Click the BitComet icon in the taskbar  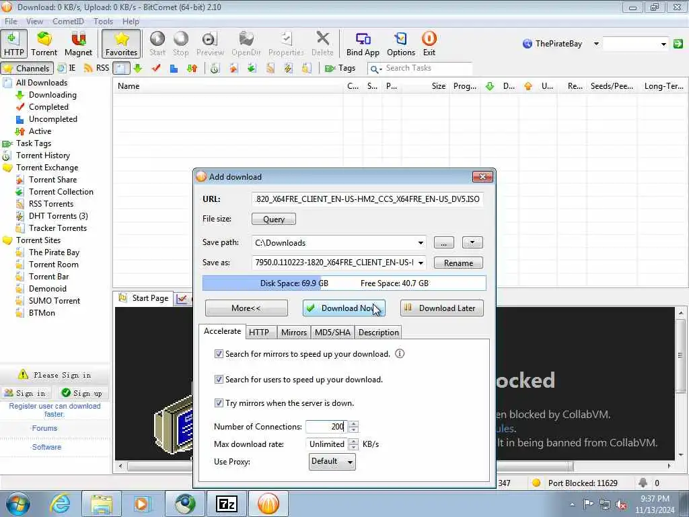[x=268, y=504]
